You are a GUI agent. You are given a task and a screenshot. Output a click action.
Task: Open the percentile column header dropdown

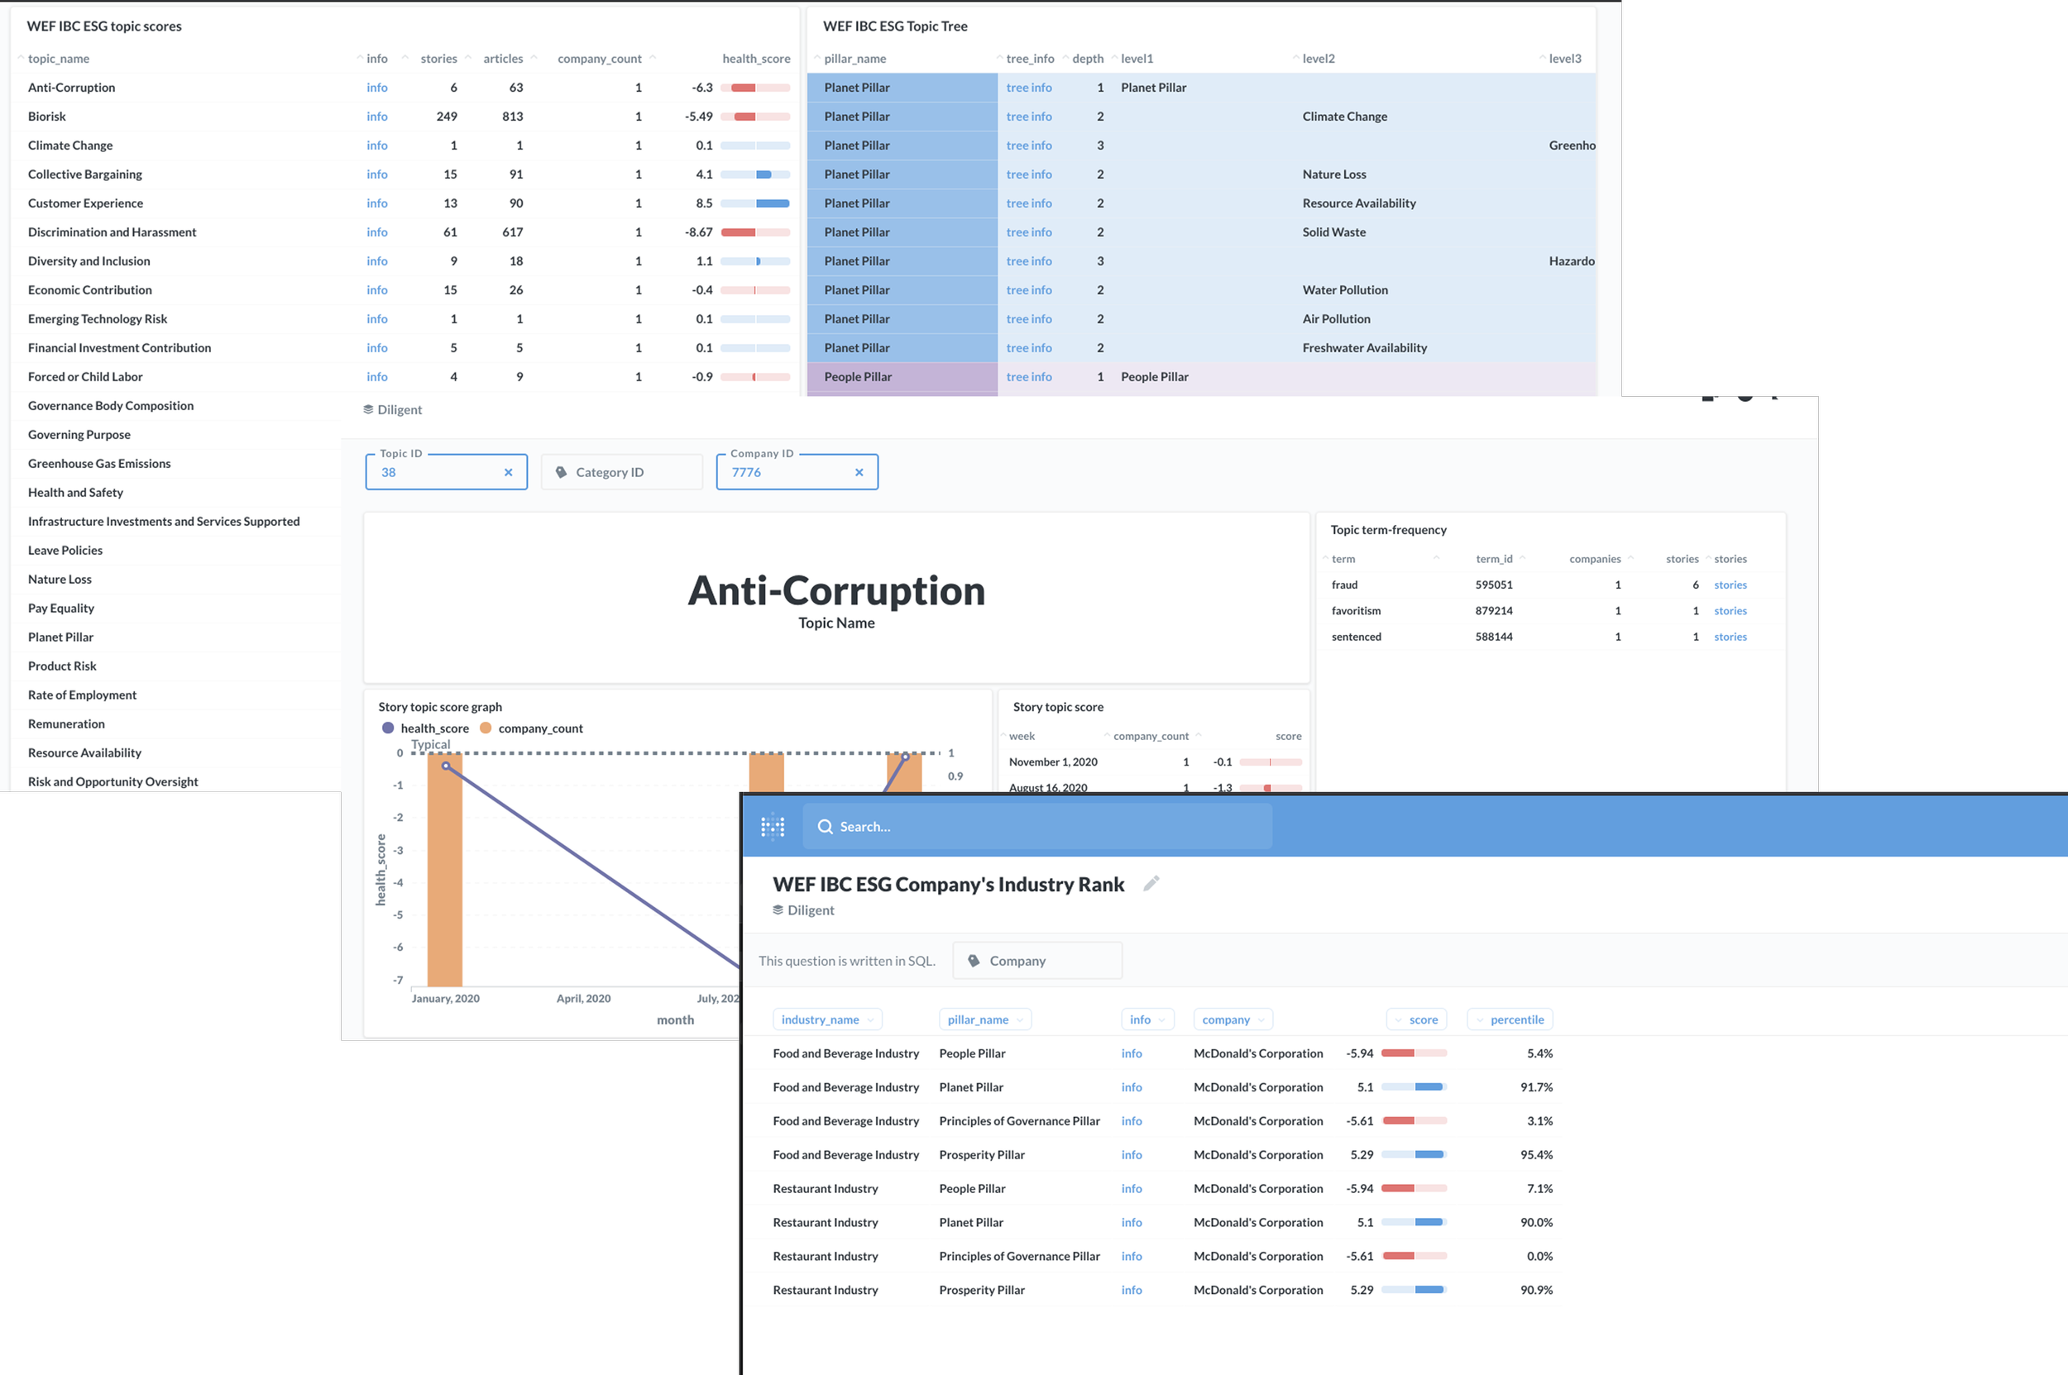(x=1510, y=1019)
